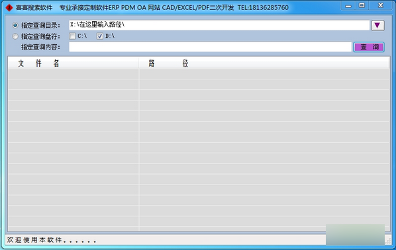Screen dimensions: 396x250
Task: Click the 欢迎使用本软件 status bar text
Action: pyautogui.click(x=52, y=240)
